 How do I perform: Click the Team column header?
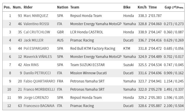tap(75, 7)
